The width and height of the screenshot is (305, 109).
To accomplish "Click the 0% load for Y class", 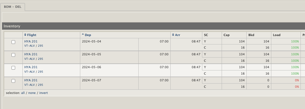I will pos(297,80).
